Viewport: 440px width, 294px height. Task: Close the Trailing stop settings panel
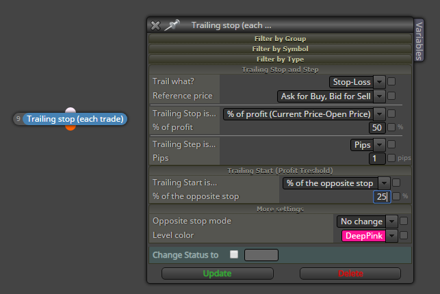155,25
